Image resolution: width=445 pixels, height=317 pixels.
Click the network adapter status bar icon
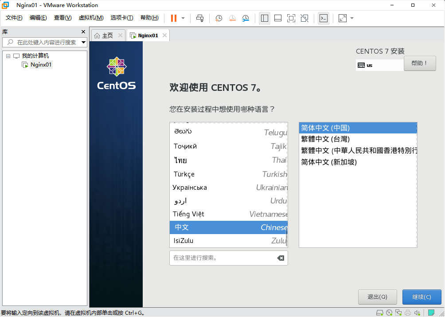pyautogui.click(x=398, y=313)
